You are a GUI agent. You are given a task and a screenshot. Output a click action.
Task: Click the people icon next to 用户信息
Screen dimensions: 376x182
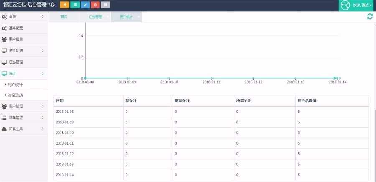click(4, 40)
